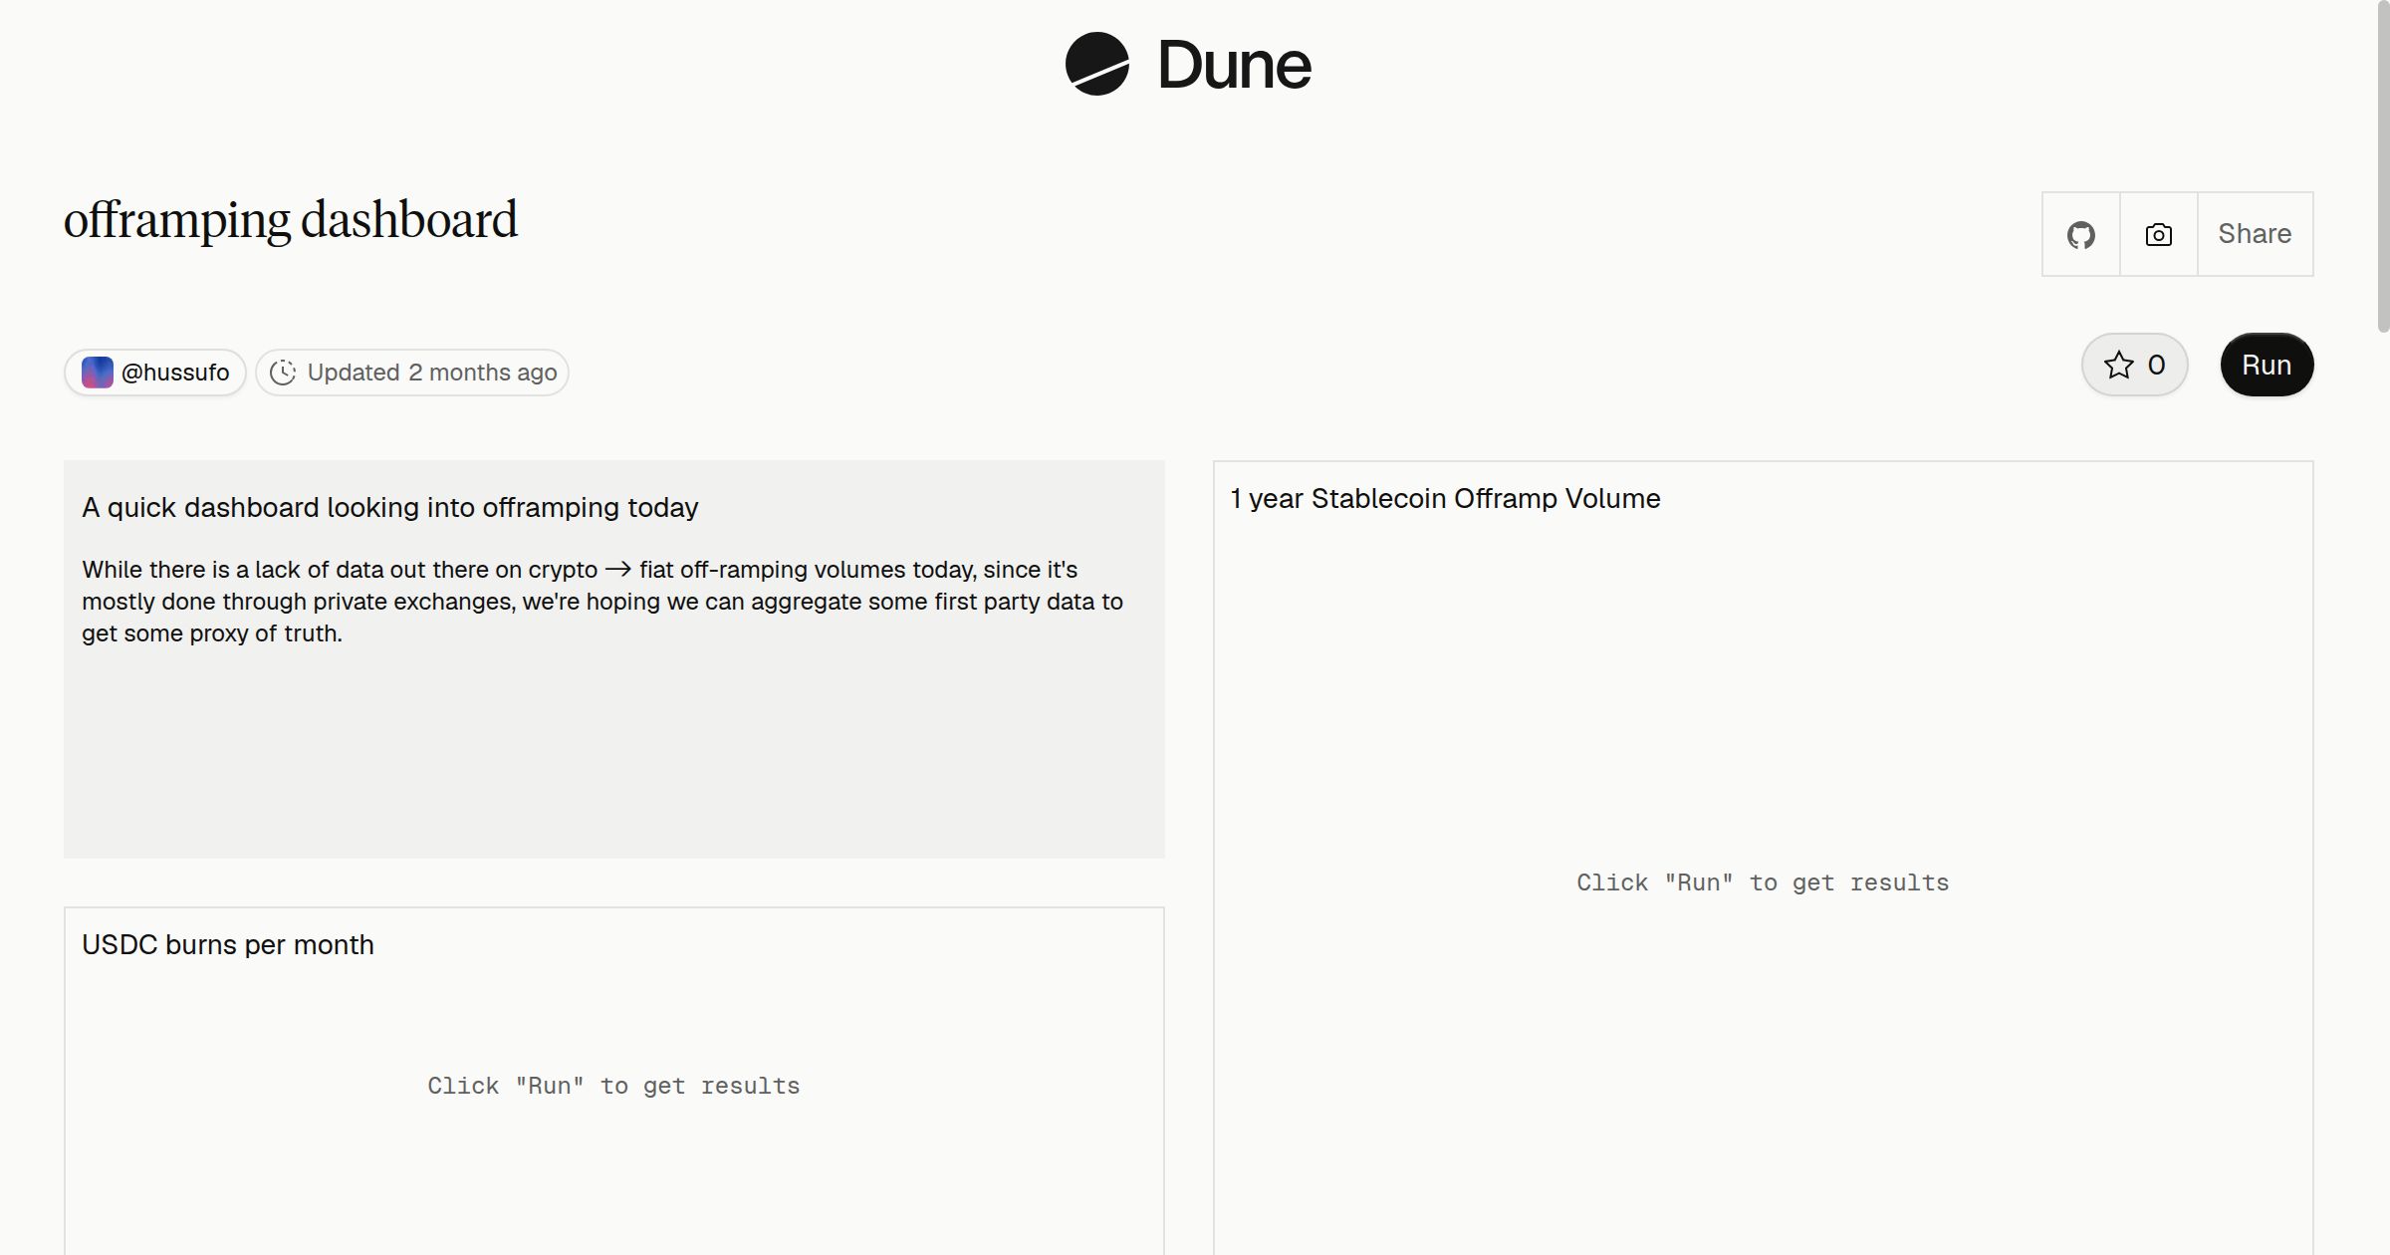Image resolution: width=2390 pixels, height=1255 pixels.
Task: Select the offramping dashboard title
Action: click(291, 220)
